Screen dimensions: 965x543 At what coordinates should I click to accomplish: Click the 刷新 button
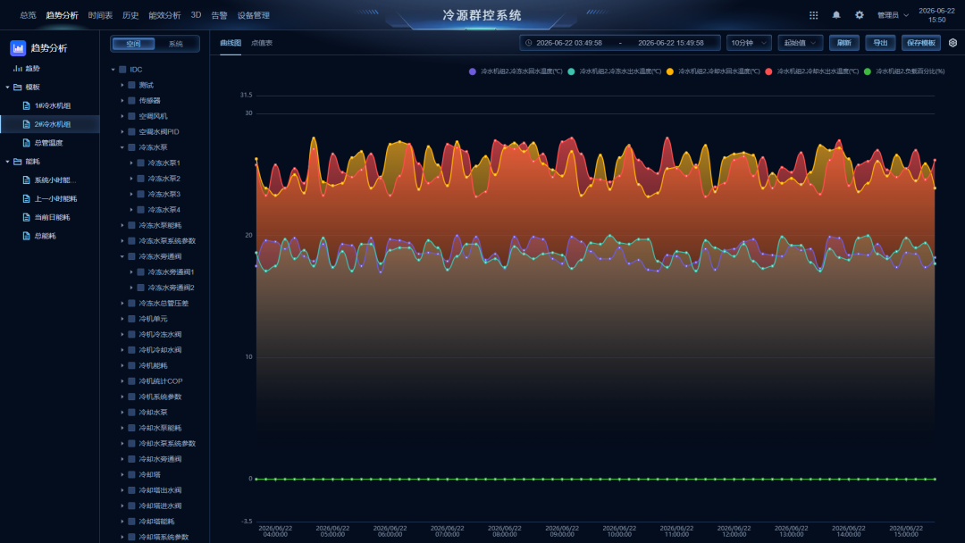(x=843, y=43)
